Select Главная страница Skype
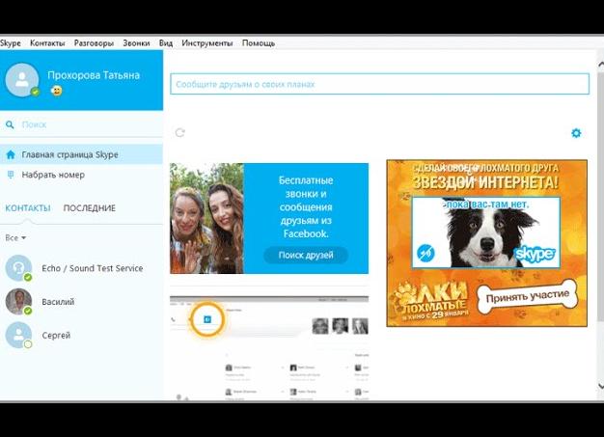 (x=81, y=154)
